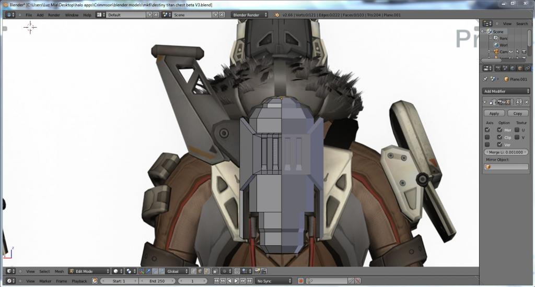The image size is (535, 287).
Task: Open the Render menu
Action: [x=54, y=15]
